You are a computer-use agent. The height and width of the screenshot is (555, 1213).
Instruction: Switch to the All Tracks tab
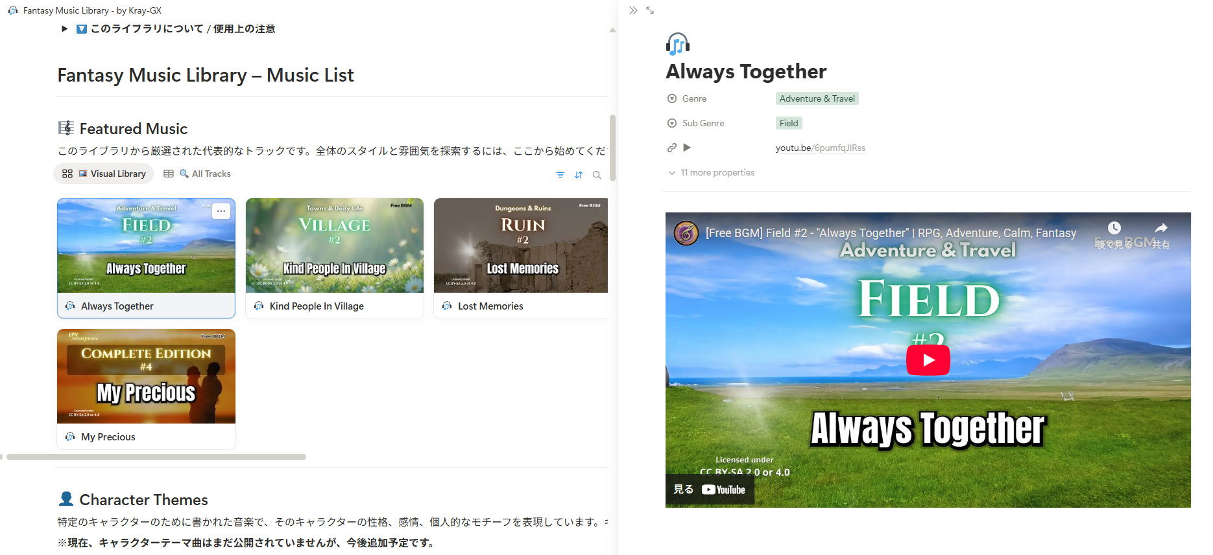click(197, 174)
